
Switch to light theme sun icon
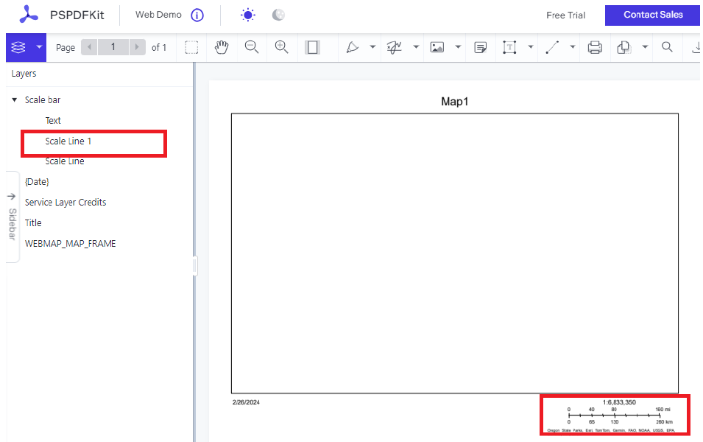[248, 15]
